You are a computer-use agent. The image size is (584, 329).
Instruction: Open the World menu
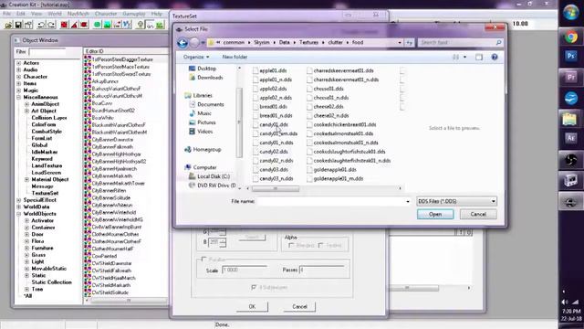coord(55,14)
